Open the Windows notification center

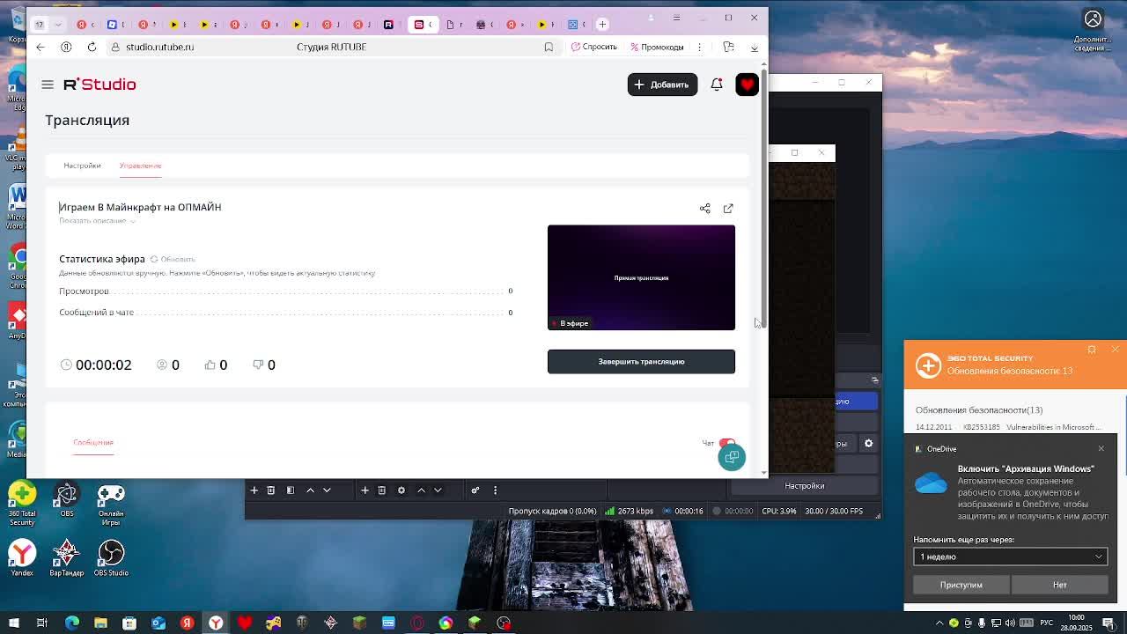[1109, 623]
